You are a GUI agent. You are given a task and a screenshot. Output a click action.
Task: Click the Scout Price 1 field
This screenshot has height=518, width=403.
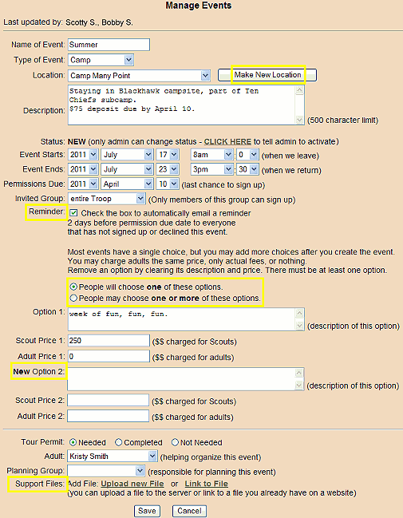[109, 341]
